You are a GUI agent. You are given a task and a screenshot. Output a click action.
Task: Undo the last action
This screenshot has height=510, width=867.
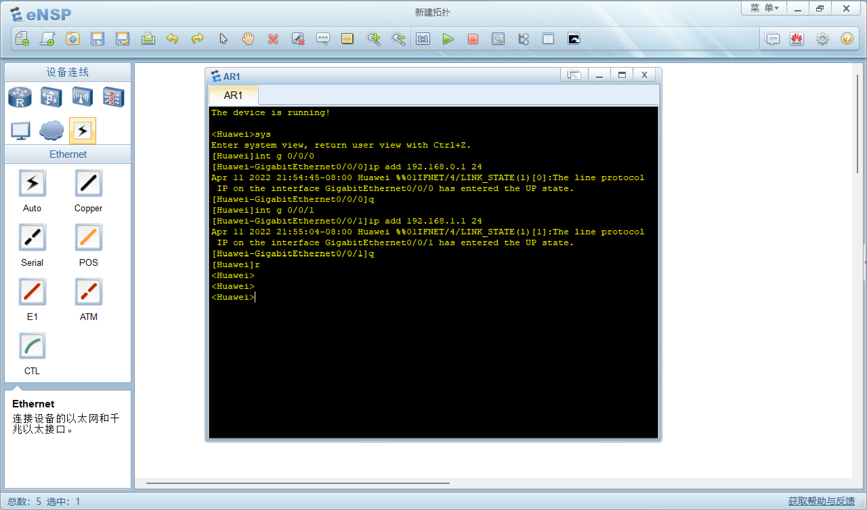pos(172,39)
